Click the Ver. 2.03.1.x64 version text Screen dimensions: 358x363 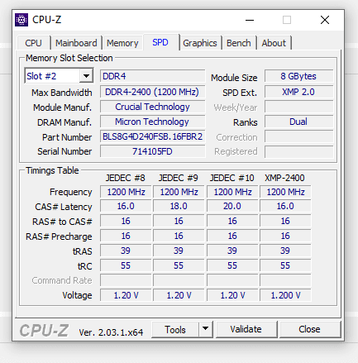click(x=111, y=332)
